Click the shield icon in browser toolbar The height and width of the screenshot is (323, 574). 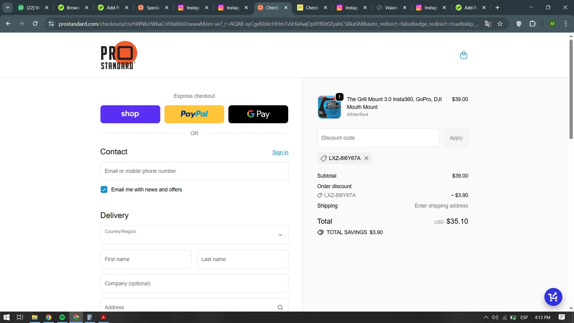coord(519,24)
